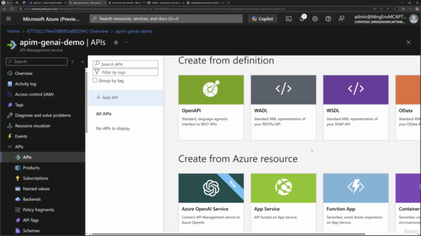Click the global search resources box
The image size is (421, 236).
tap(166, 19)
